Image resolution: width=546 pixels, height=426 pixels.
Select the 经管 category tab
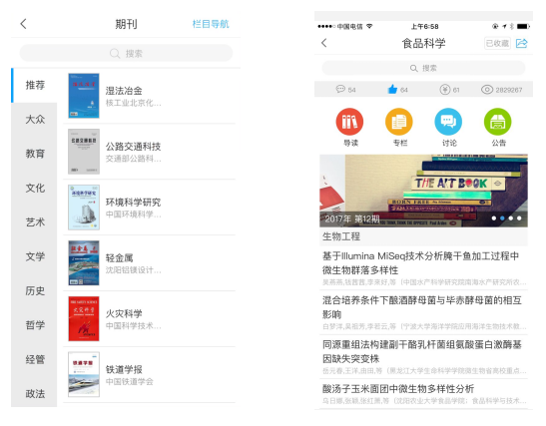[x=35, y=359]
